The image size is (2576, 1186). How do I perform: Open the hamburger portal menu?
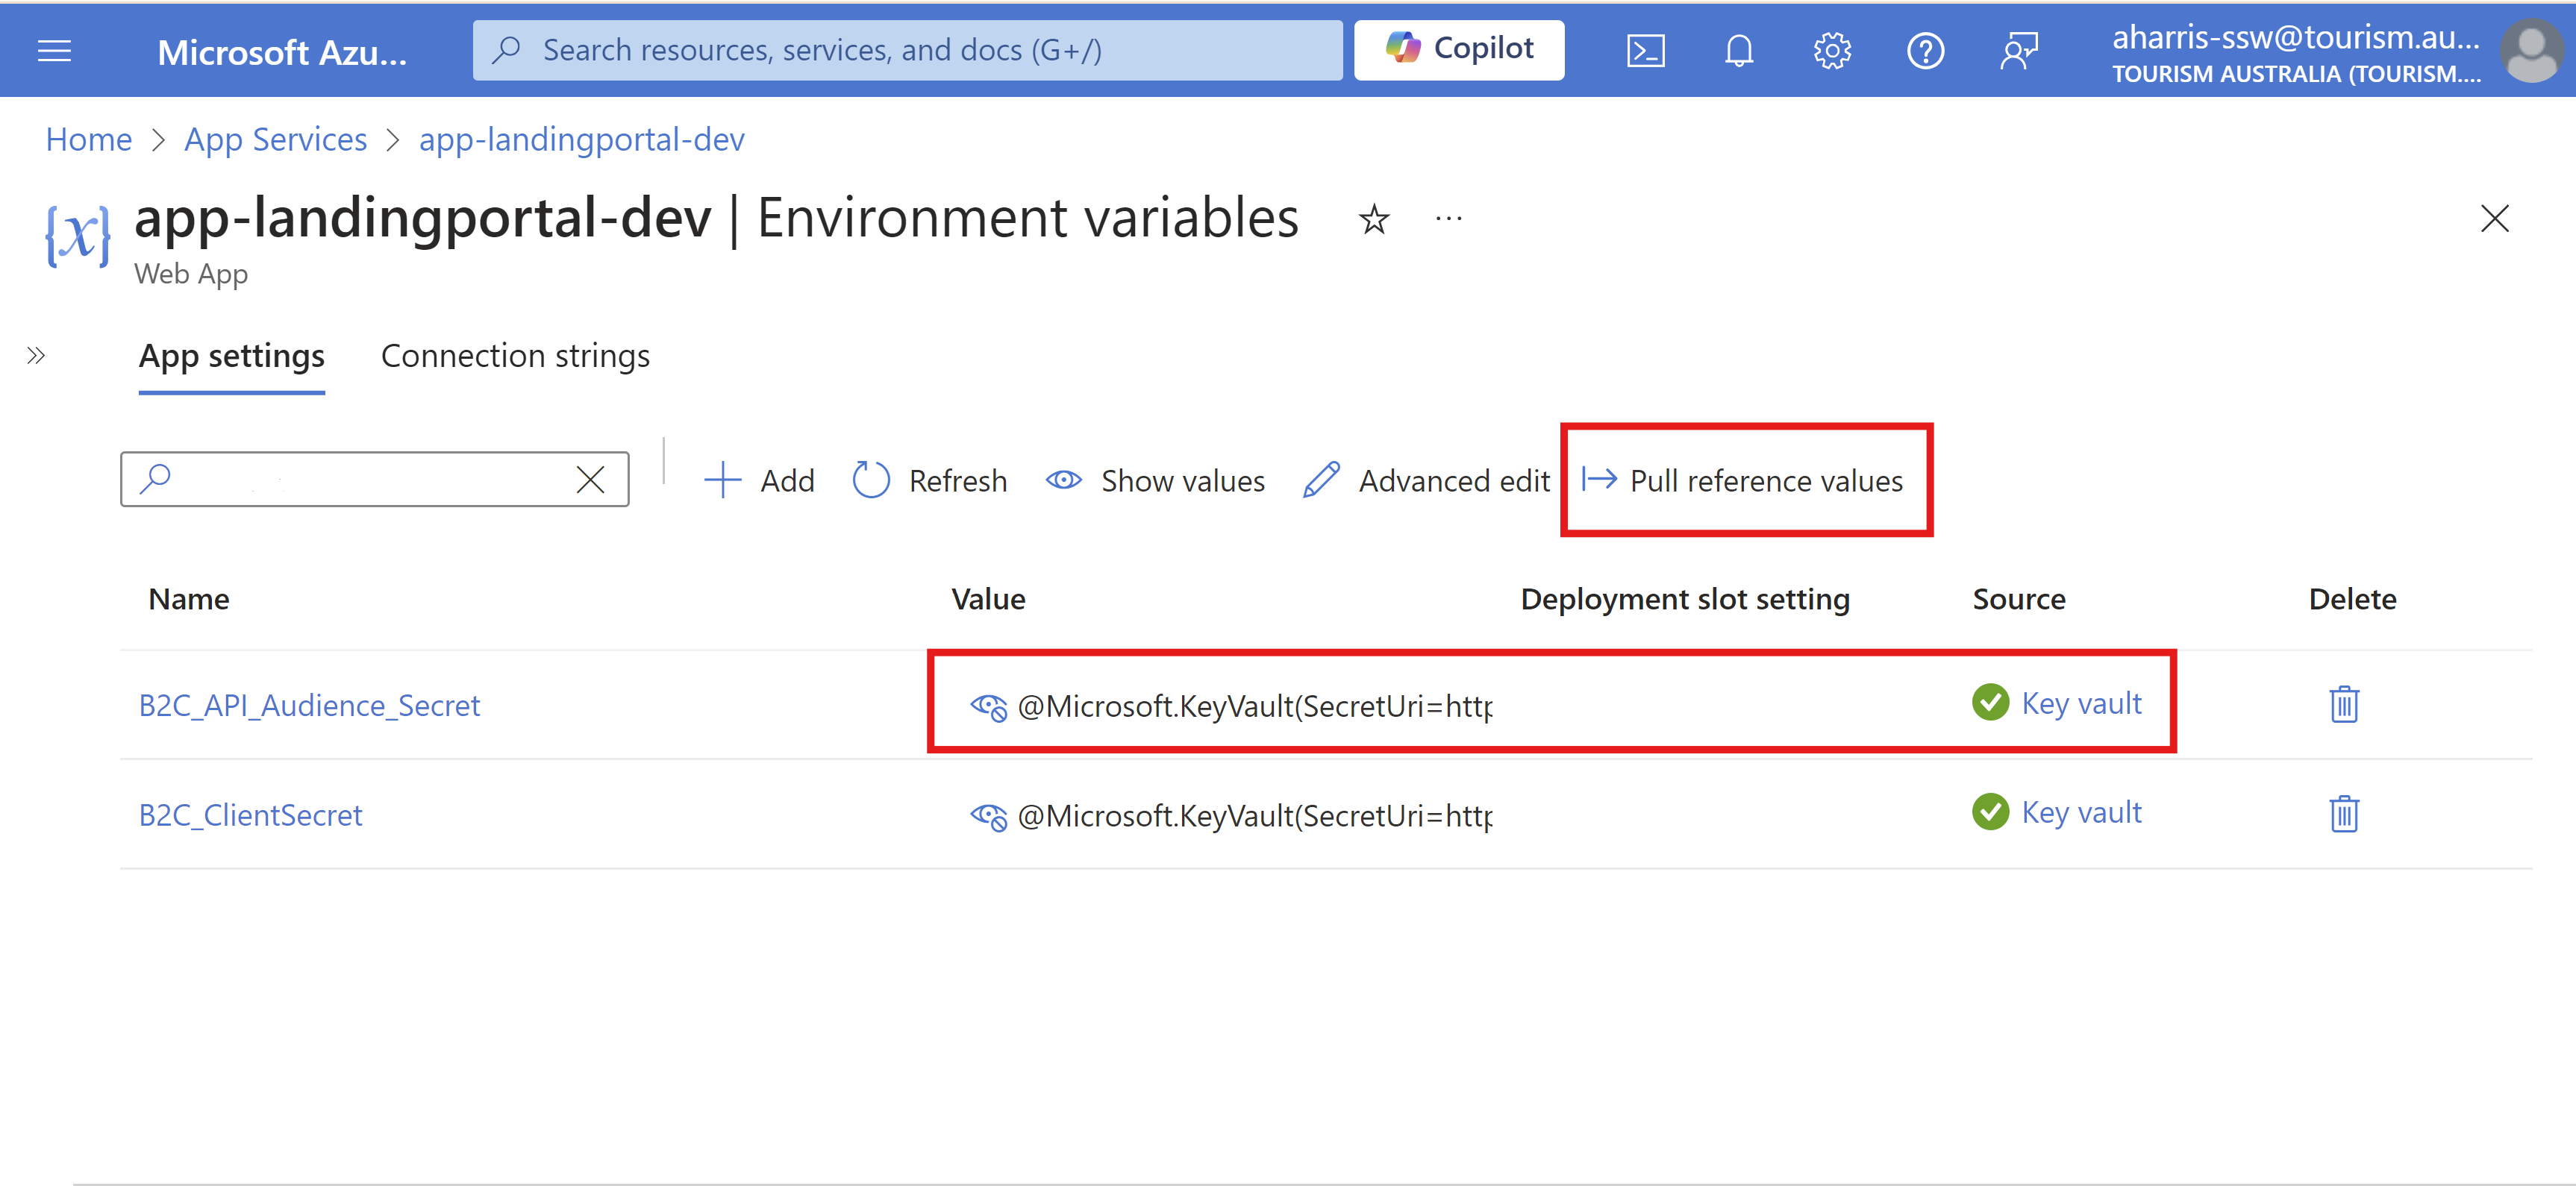click(54, 50)
